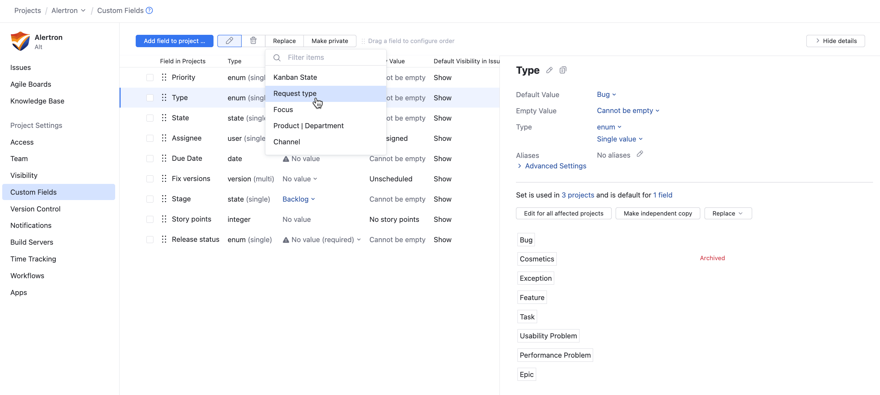
Task: Click the pencil edit button in toolbar
Action: tap(229, 41)
